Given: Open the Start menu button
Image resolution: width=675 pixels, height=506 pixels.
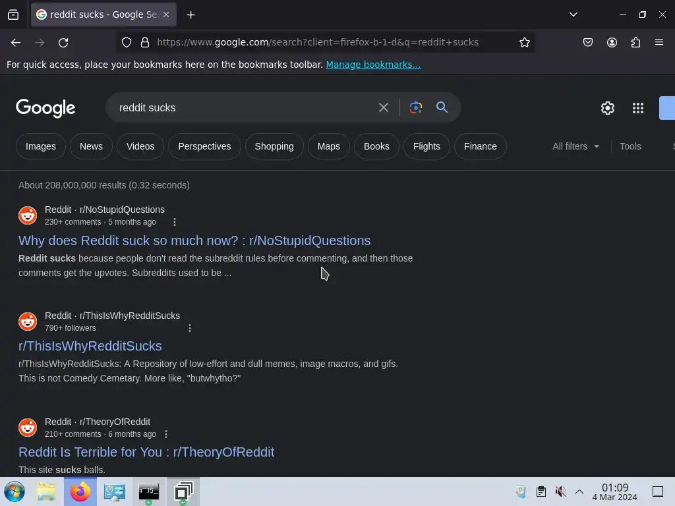Looking at the screenshot, I should tap(15, 492).
